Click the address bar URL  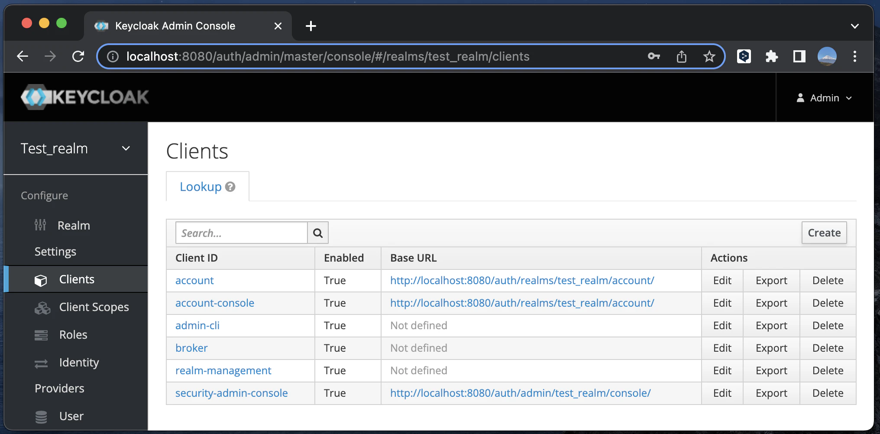coord(328,57)
